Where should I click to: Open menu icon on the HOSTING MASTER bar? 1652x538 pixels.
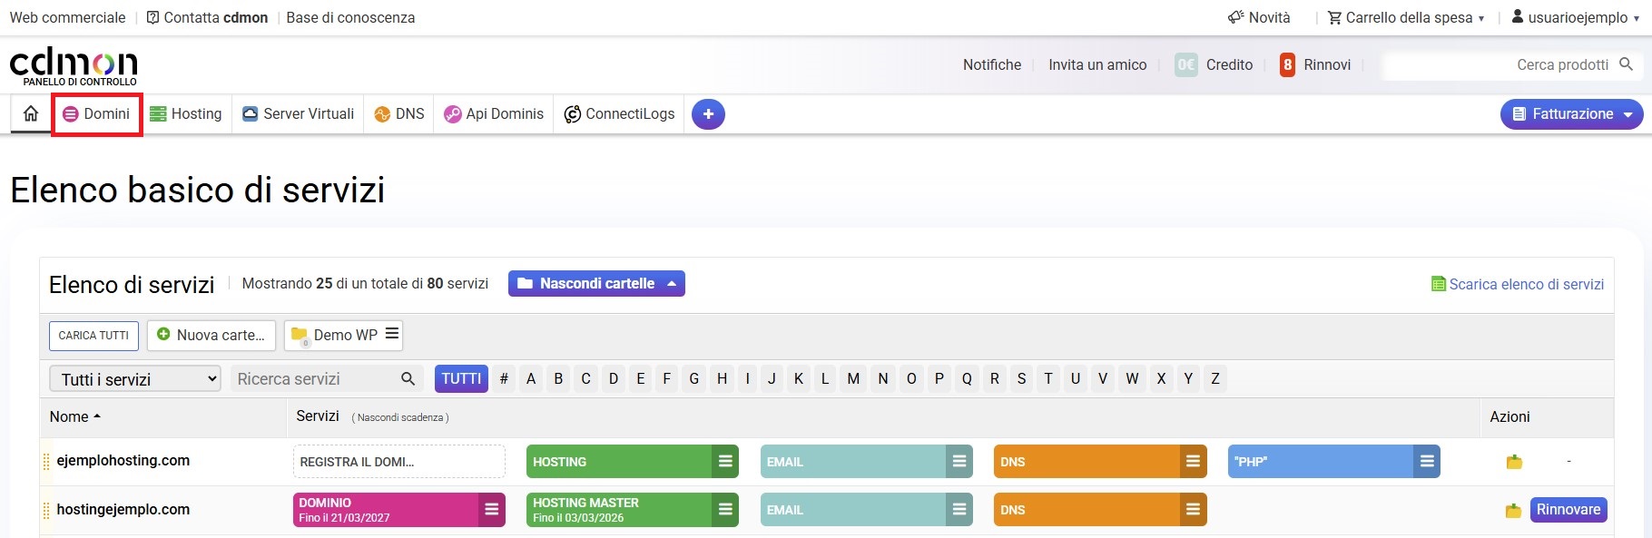(x=725, y=510)
